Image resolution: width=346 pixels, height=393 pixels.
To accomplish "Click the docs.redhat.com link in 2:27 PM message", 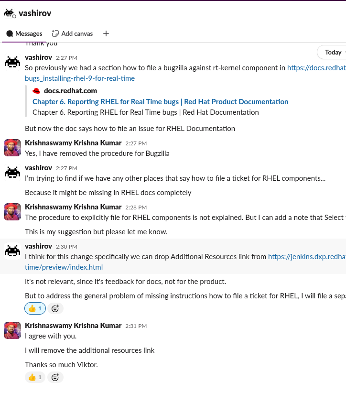I will pyautogui.click(x=316, y=68).
